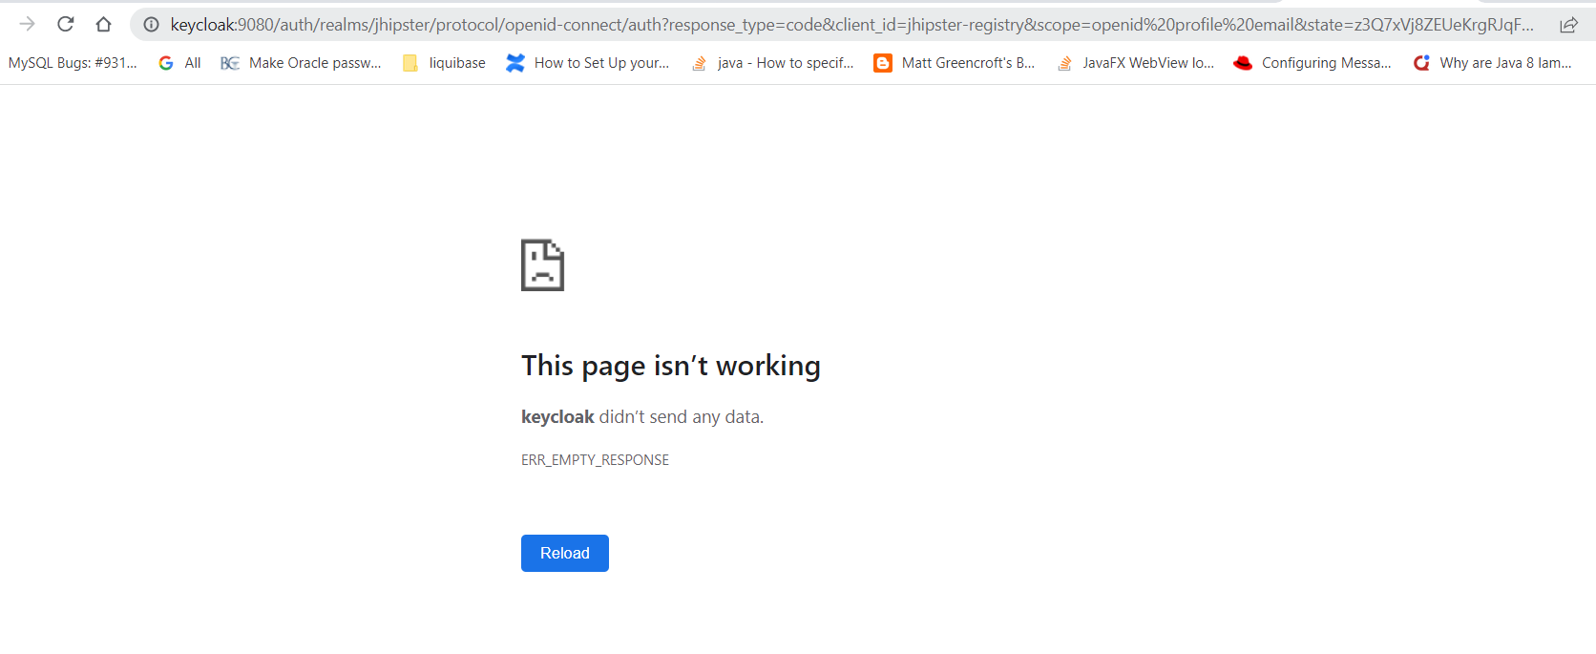
Task: Click the BC icon of the Oracle bookmark
Action: point(229,63)
